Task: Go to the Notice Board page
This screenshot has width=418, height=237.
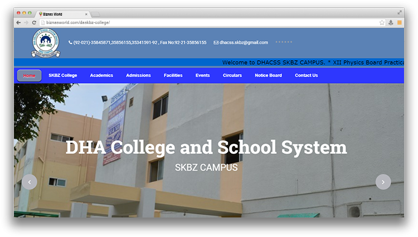Action: (x=268, y=75)
